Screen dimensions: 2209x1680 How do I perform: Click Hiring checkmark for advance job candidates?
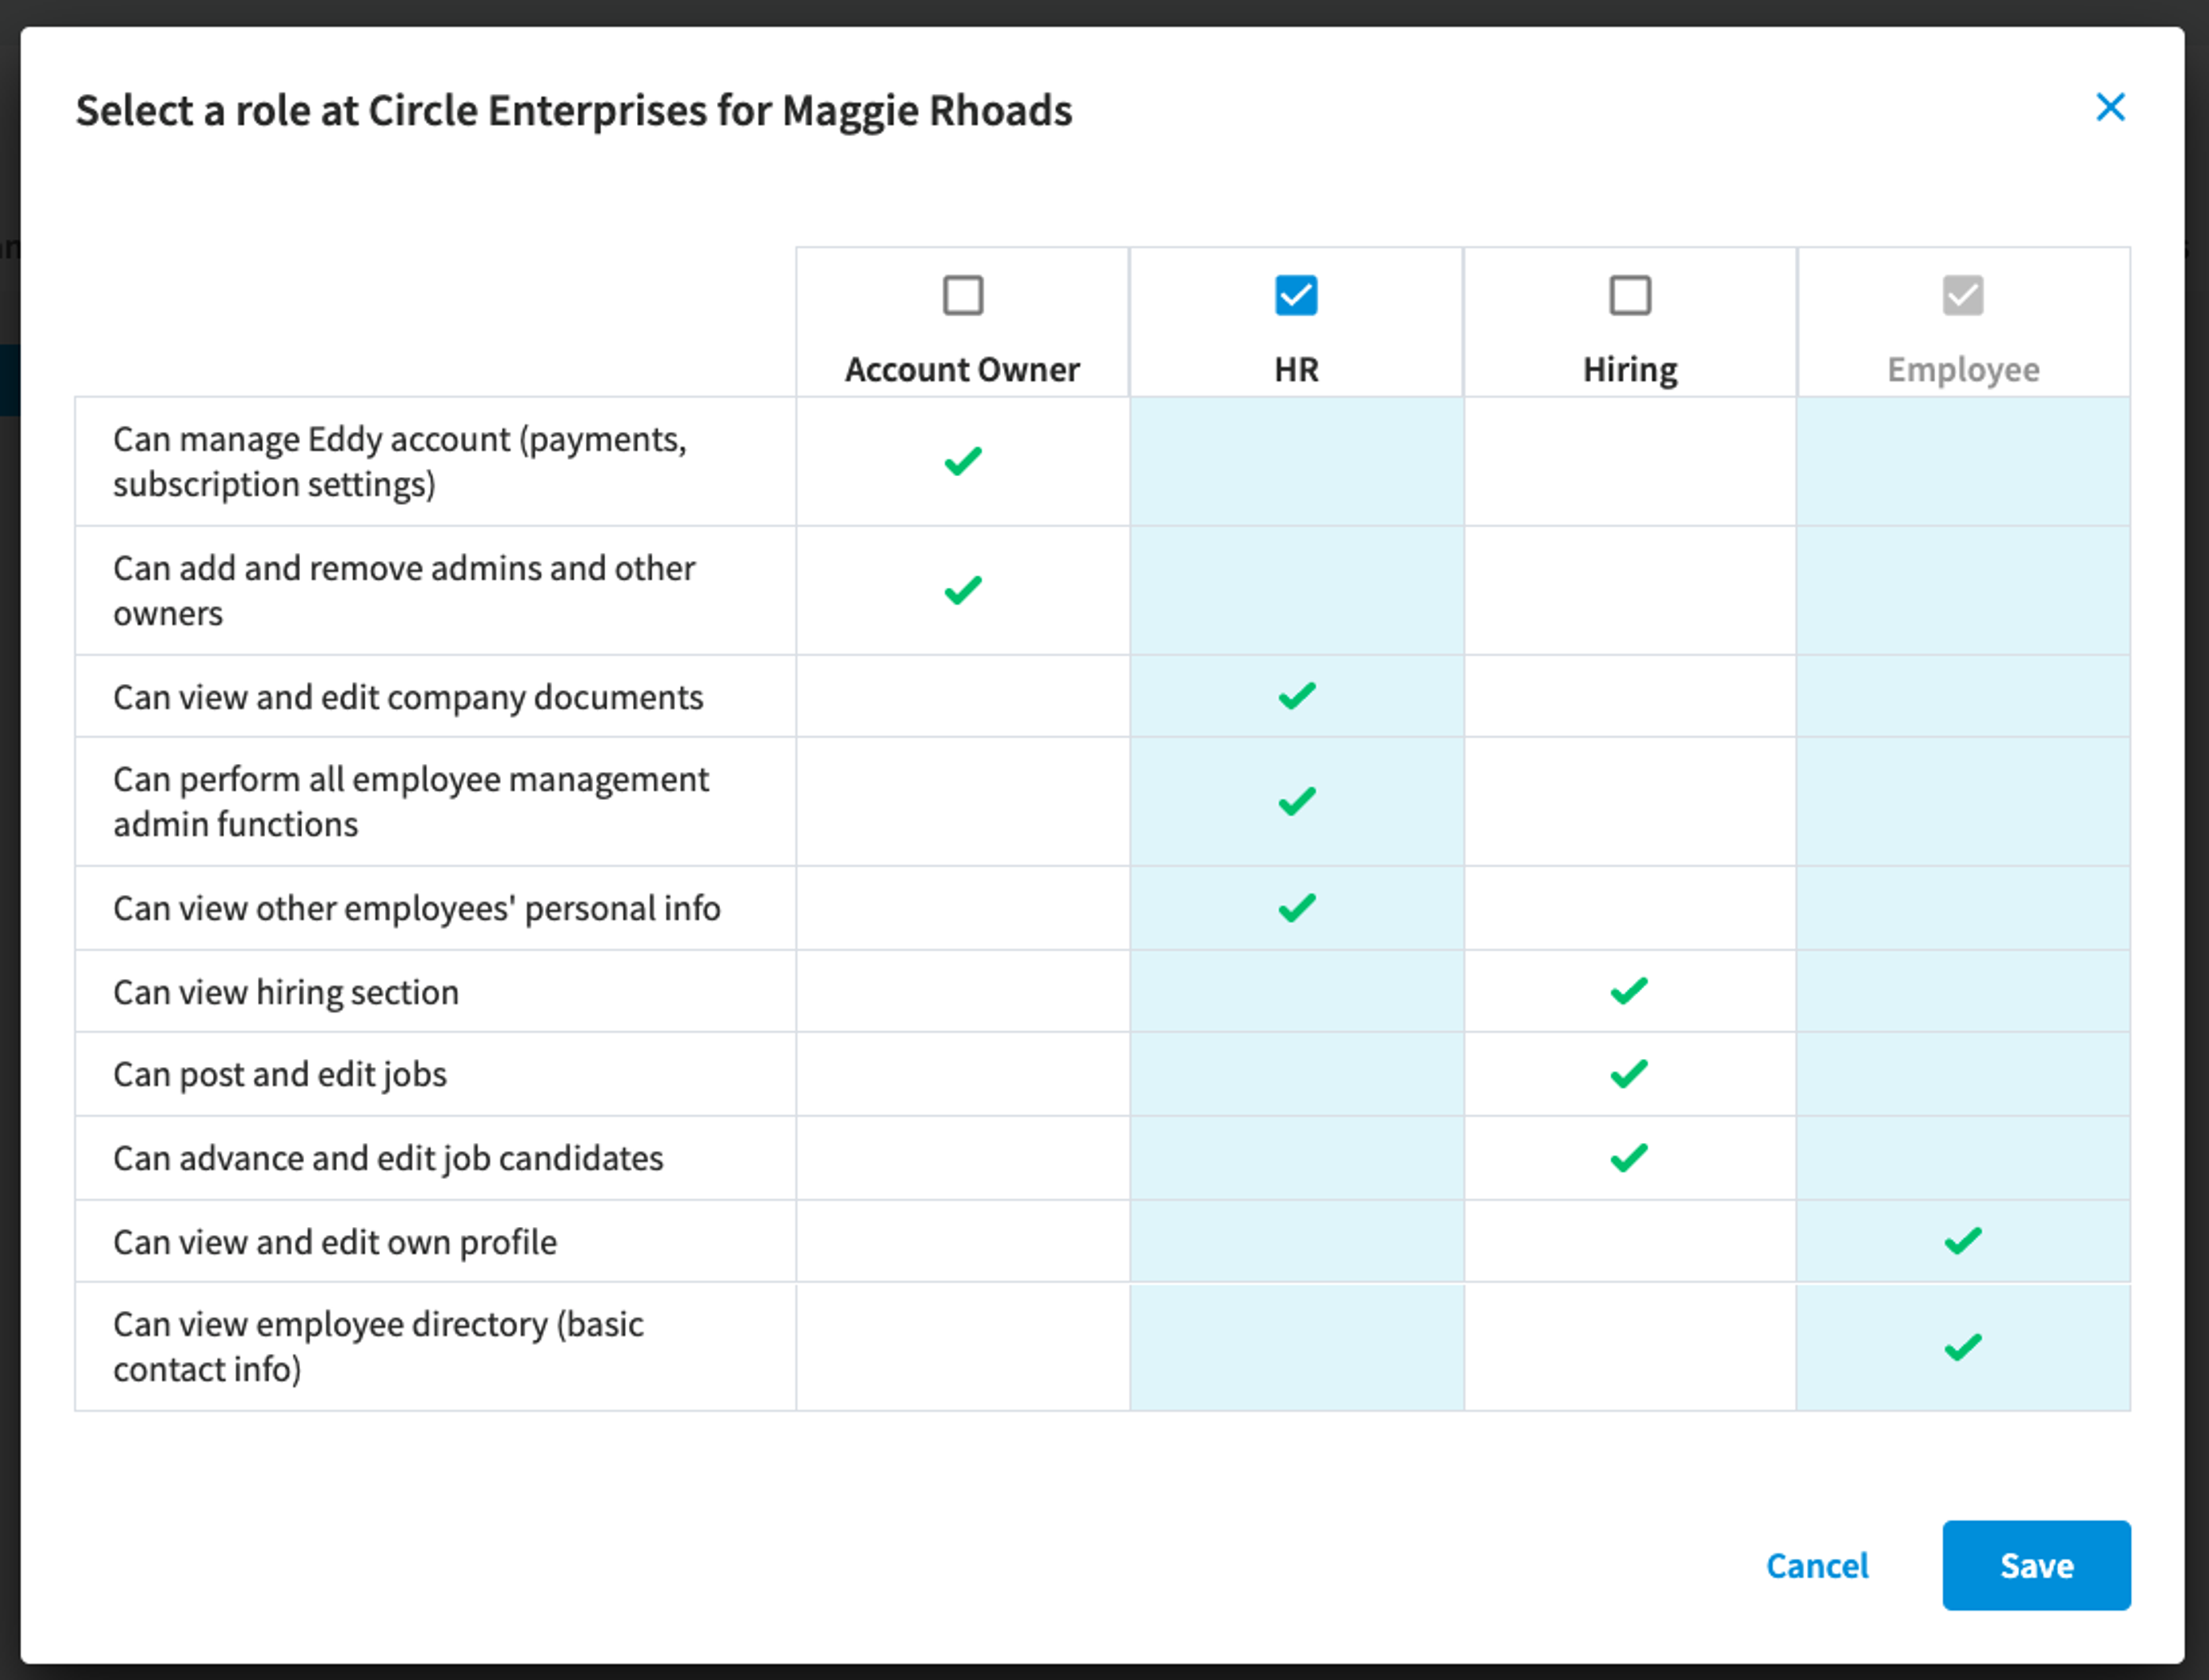point(1629,1158)
